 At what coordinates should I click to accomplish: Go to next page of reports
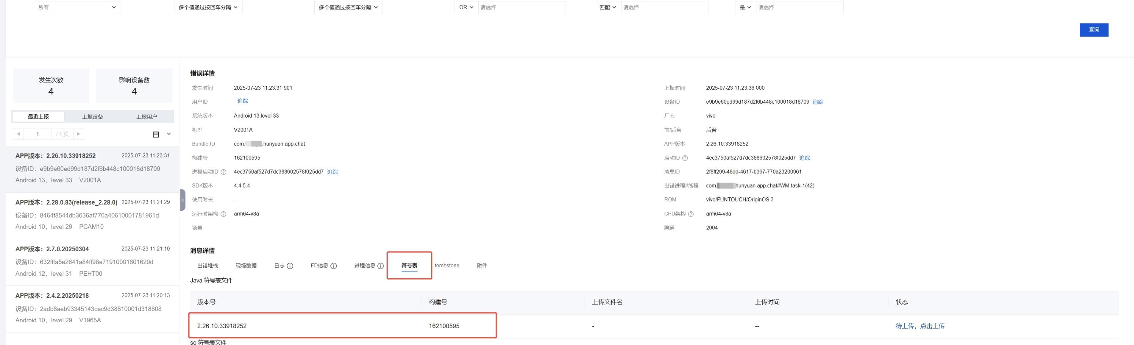(x=78, y=134)
